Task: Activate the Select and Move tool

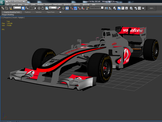Action: [39, 8]
